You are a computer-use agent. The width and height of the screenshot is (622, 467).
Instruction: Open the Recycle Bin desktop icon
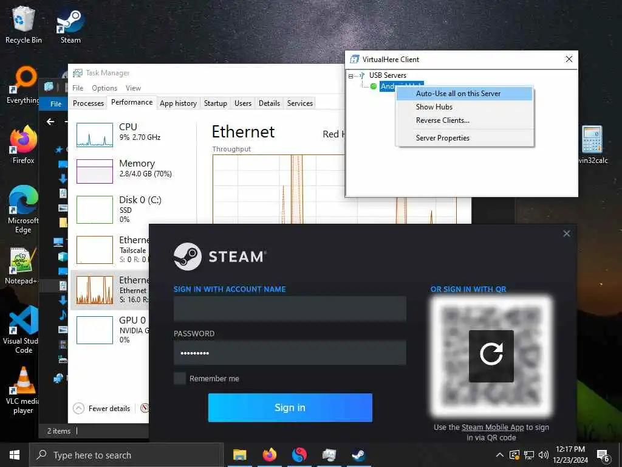pyautogui.click(x=23, y=24)
